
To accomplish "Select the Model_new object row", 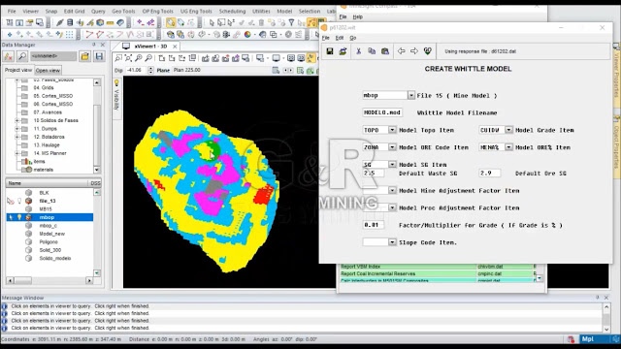I will (x=51, y=234).
